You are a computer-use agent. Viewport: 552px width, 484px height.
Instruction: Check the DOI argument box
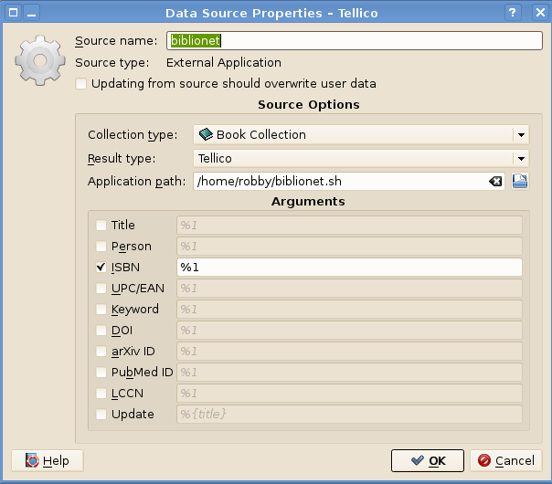coord(101,331)
